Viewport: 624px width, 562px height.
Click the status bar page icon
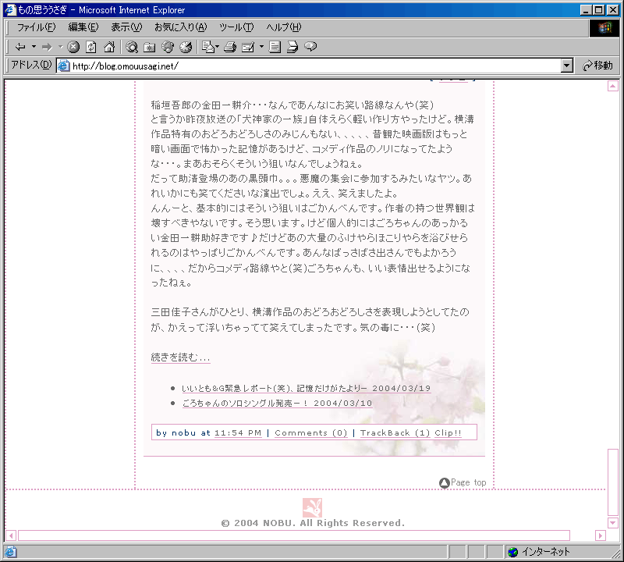pyautogui.click(x=10, y=552)
